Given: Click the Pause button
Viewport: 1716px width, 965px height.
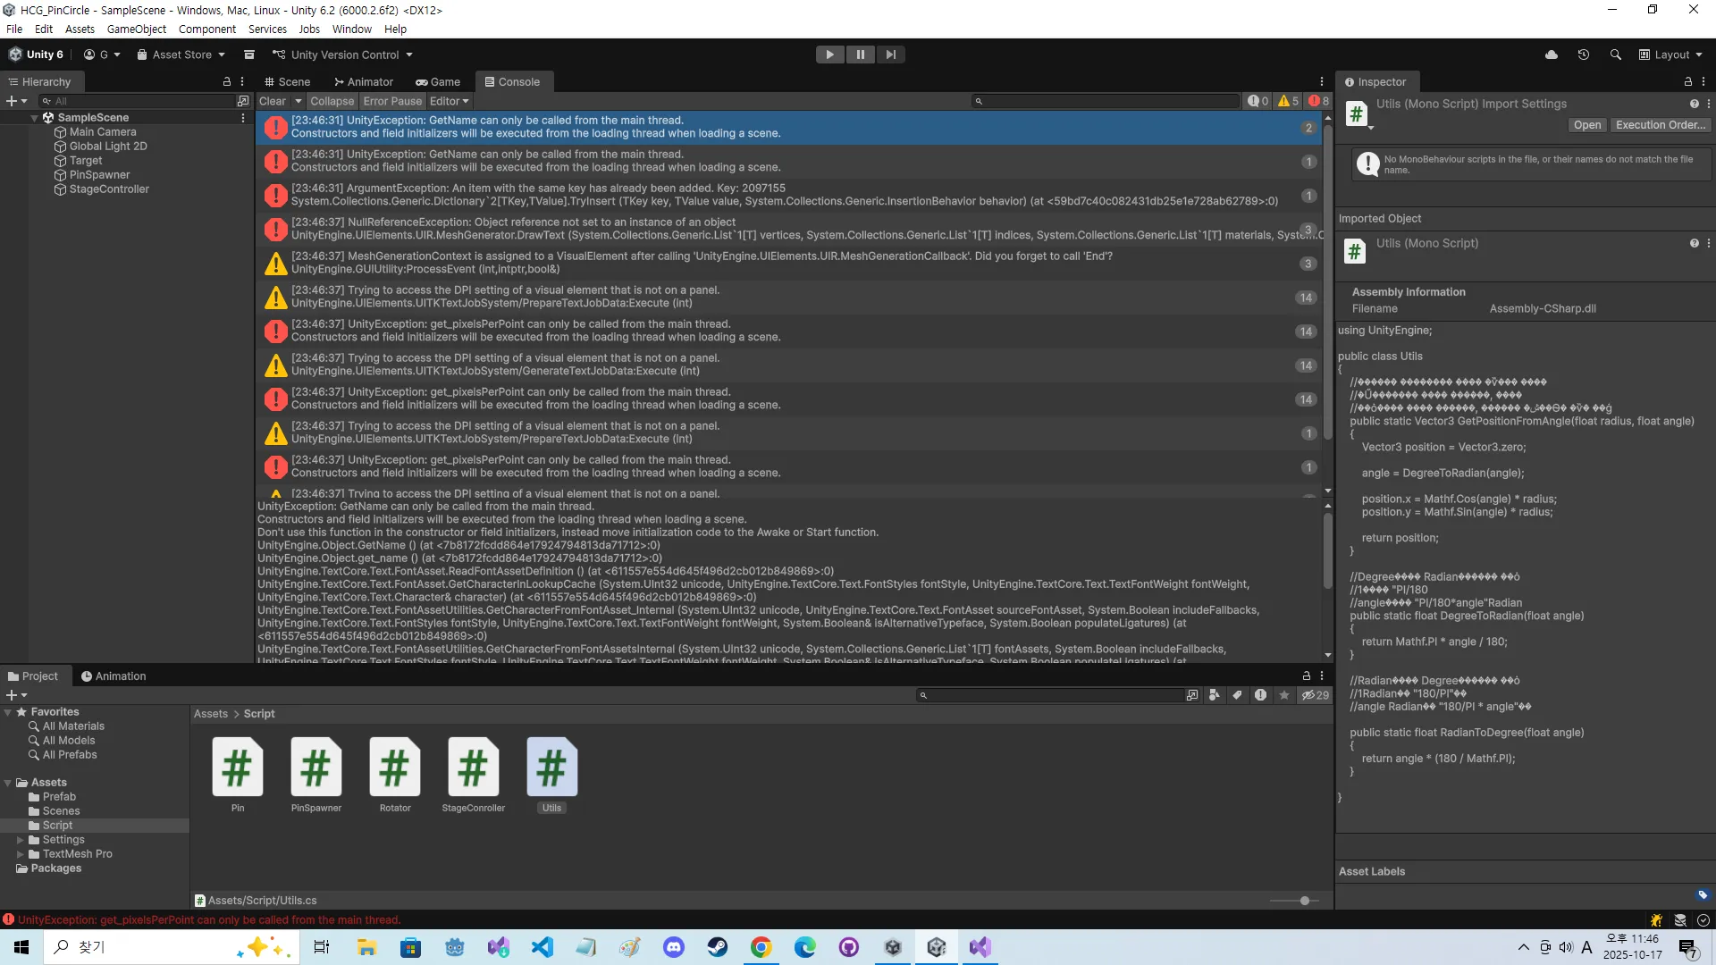Looking at the screenshot, I should click(860, 55).
